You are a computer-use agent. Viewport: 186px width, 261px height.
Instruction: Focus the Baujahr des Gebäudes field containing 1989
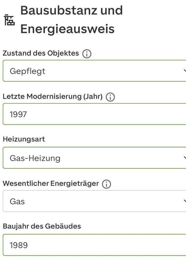pos(94,245)
